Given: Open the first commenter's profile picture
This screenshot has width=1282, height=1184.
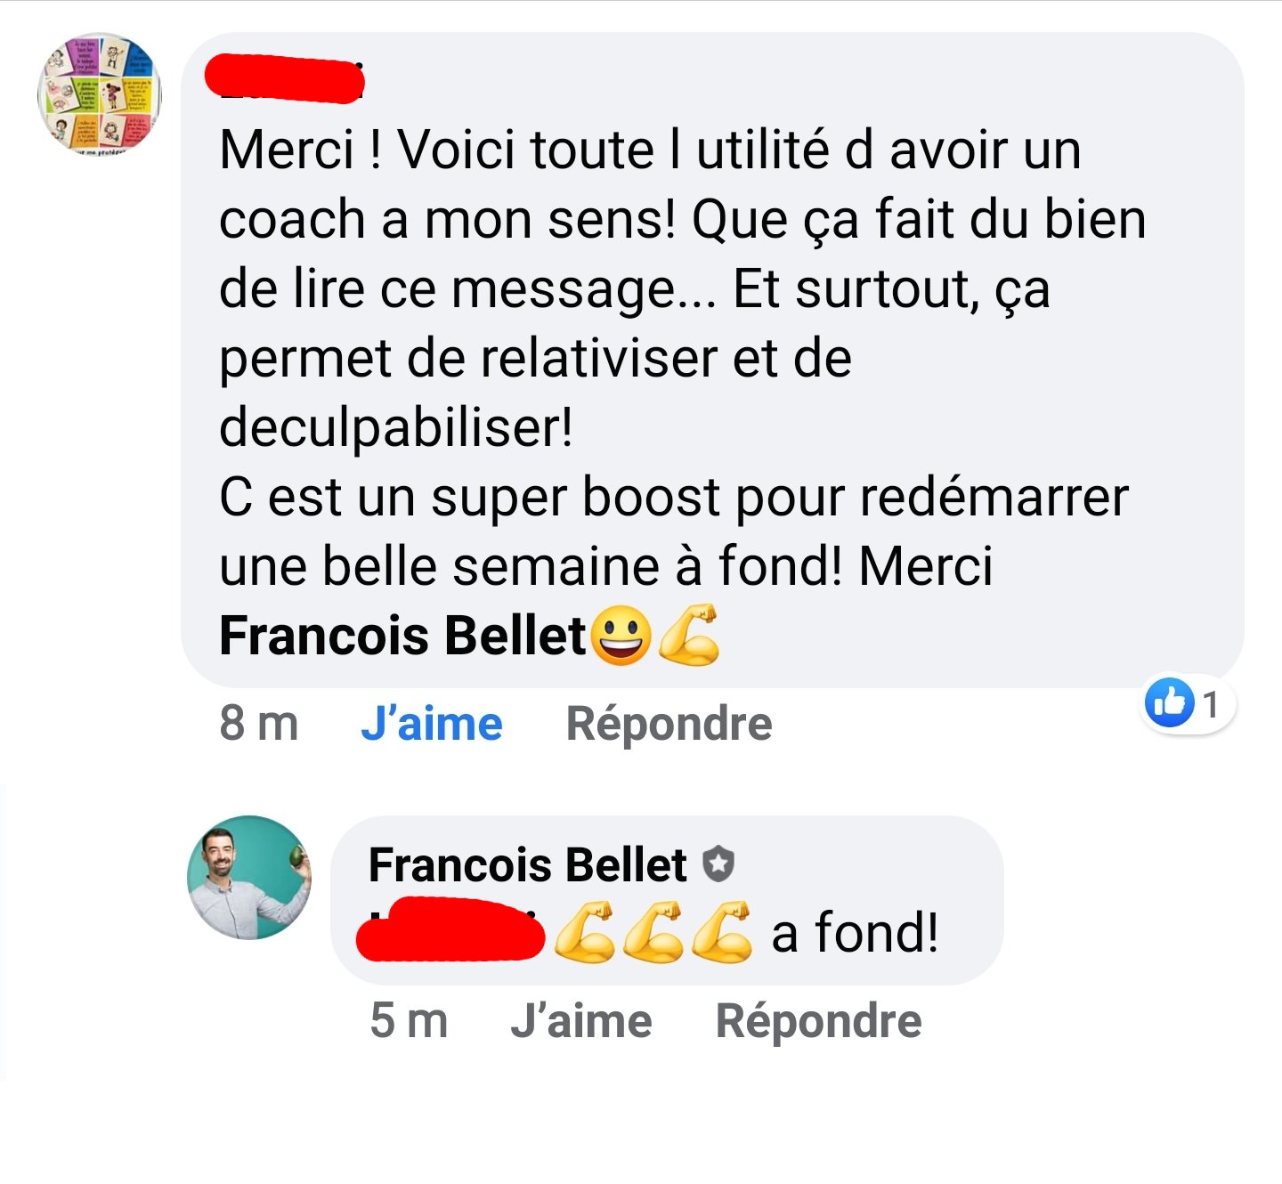Looking at the screenshot, I should 100,94.
